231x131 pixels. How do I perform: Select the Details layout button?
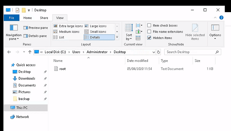pyautogui.click(x=99, y=37)
